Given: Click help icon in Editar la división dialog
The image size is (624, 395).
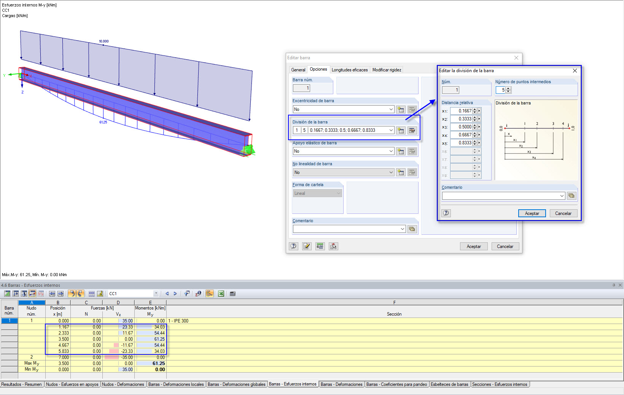Looking at the screenshot, I should tap(446, 213).
